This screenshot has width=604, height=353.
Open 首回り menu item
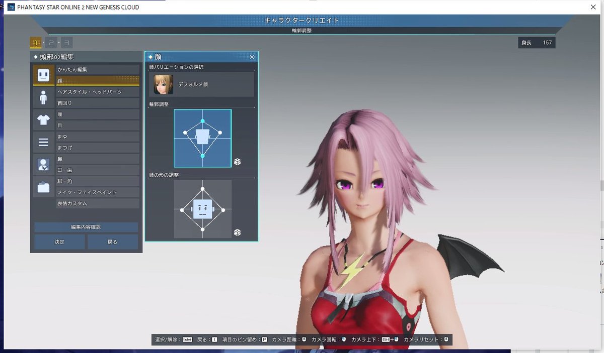[x=98, y=103]
